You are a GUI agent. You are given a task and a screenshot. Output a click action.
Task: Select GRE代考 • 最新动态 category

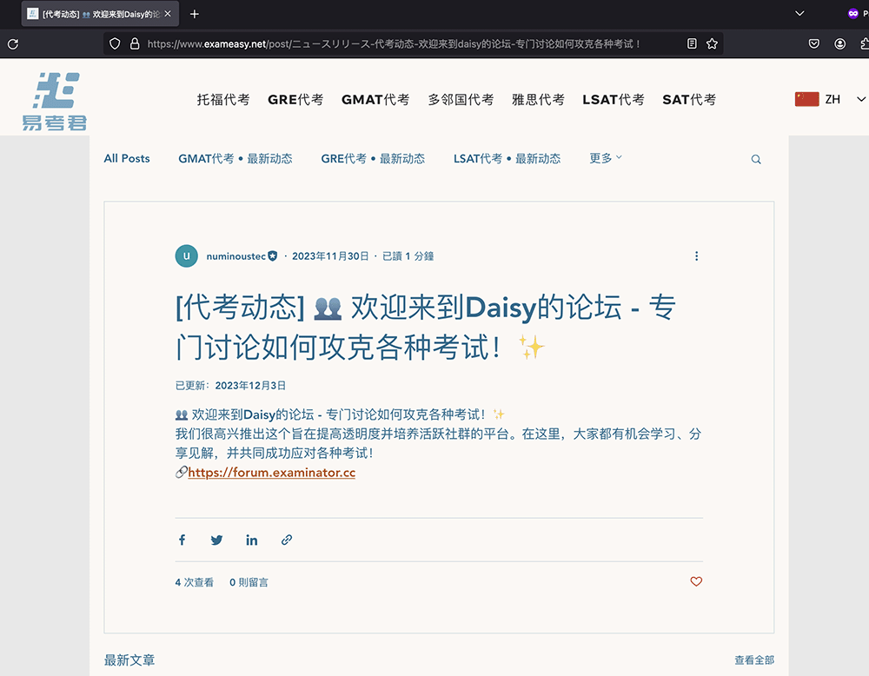pyautogui.click(x=373, y=158)
